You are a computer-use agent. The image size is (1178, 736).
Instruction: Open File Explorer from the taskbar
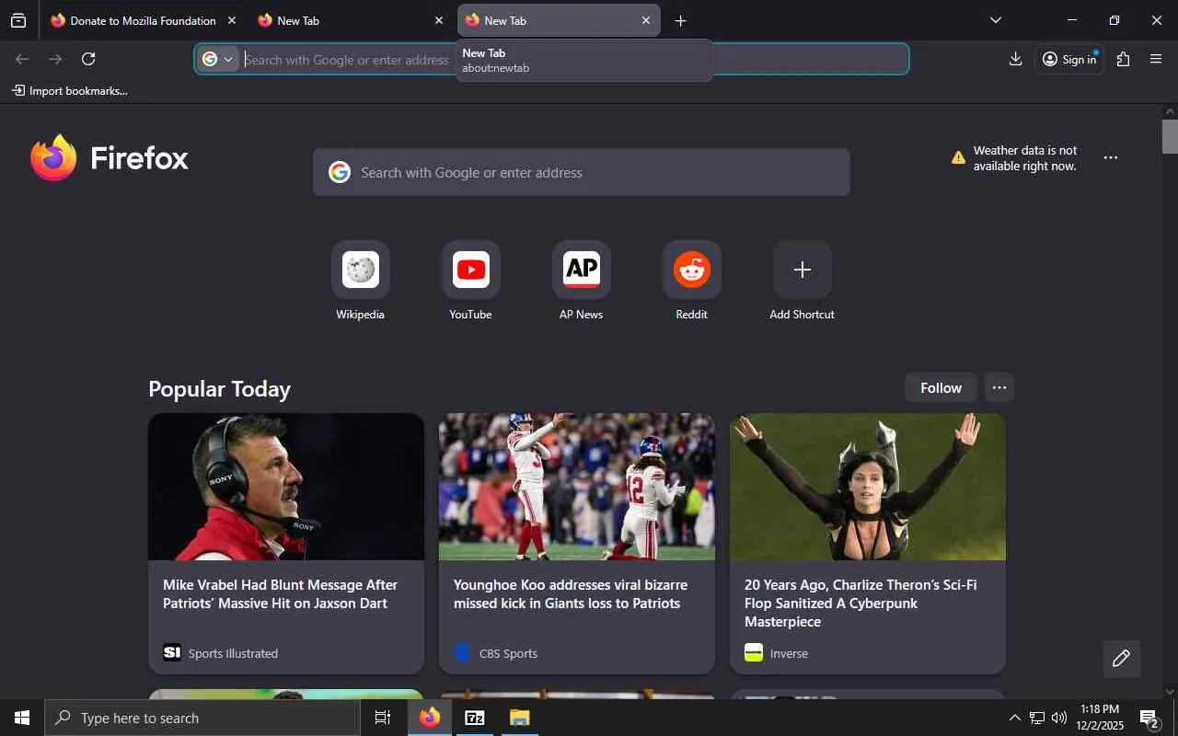point(519,718)
